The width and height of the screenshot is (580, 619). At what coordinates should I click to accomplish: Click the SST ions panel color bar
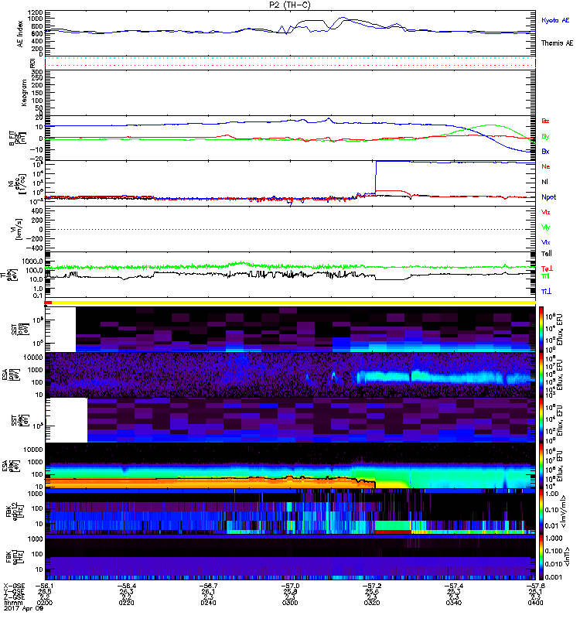click(541, 329)
